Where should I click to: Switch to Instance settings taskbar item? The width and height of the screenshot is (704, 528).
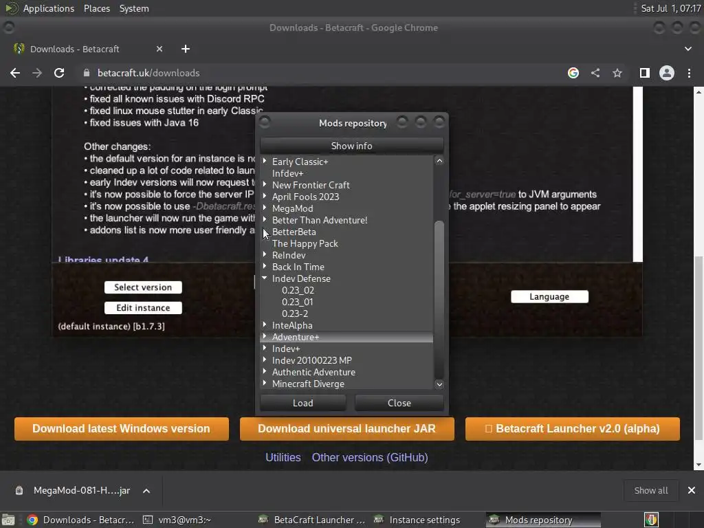click(417, 520)
